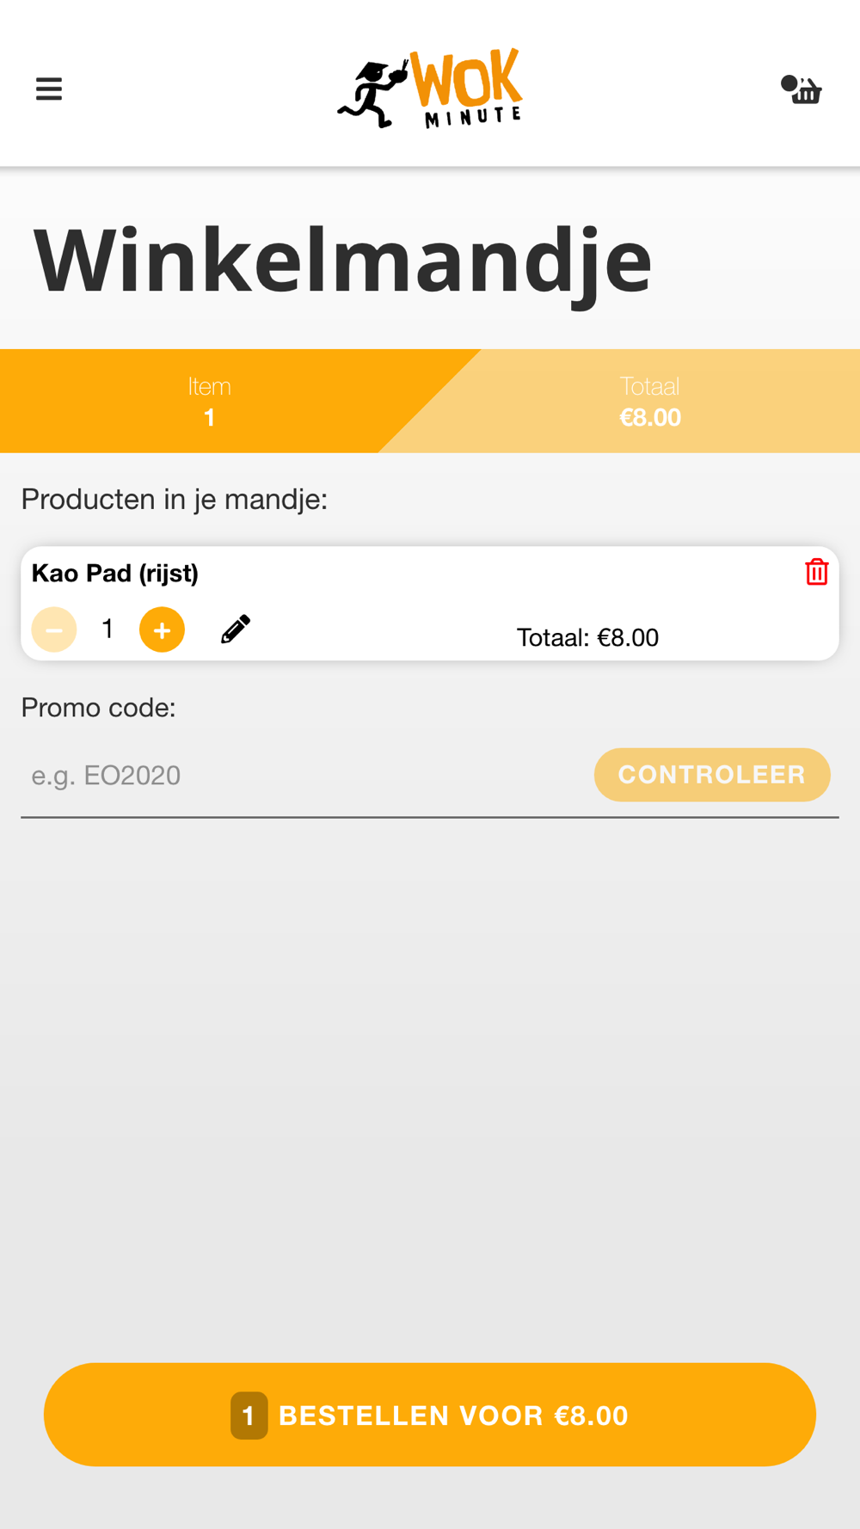
Task: Click the Totaal: €8.00 text in product card
Action: [x=587, y=637]
